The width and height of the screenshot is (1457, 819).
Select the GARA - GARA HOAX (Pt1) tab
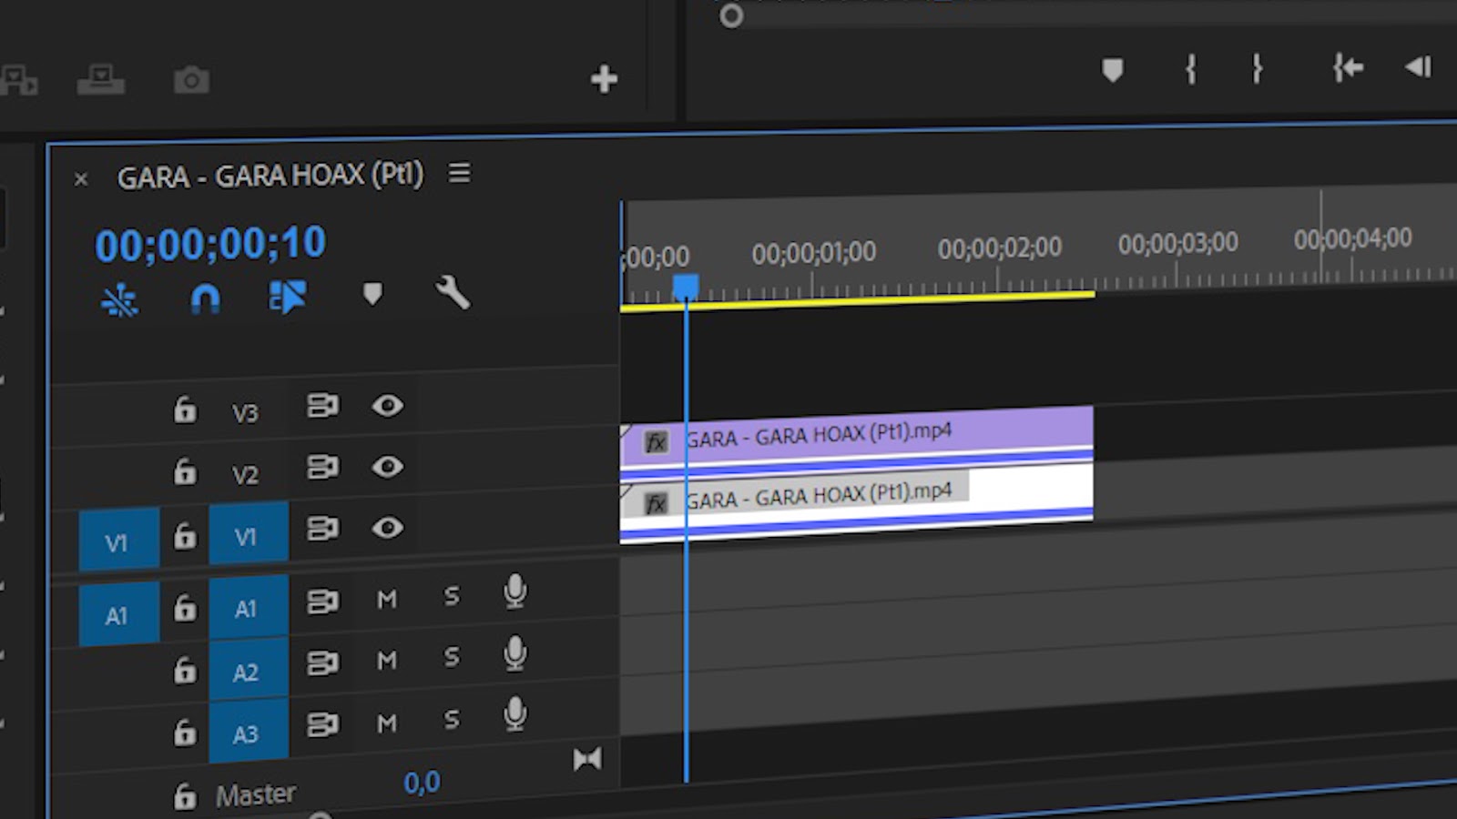[x=270, y=176]
